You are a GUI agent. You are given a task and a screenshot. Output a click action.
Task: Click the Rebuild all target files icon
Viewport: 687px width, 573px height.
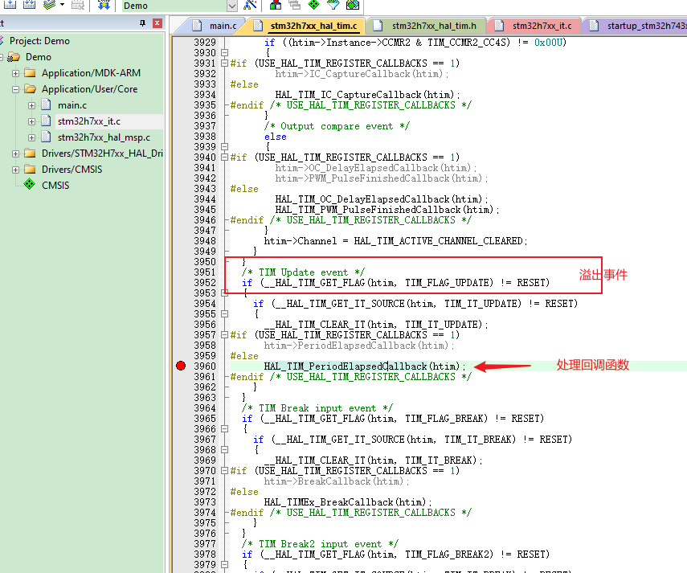(30, 4)
